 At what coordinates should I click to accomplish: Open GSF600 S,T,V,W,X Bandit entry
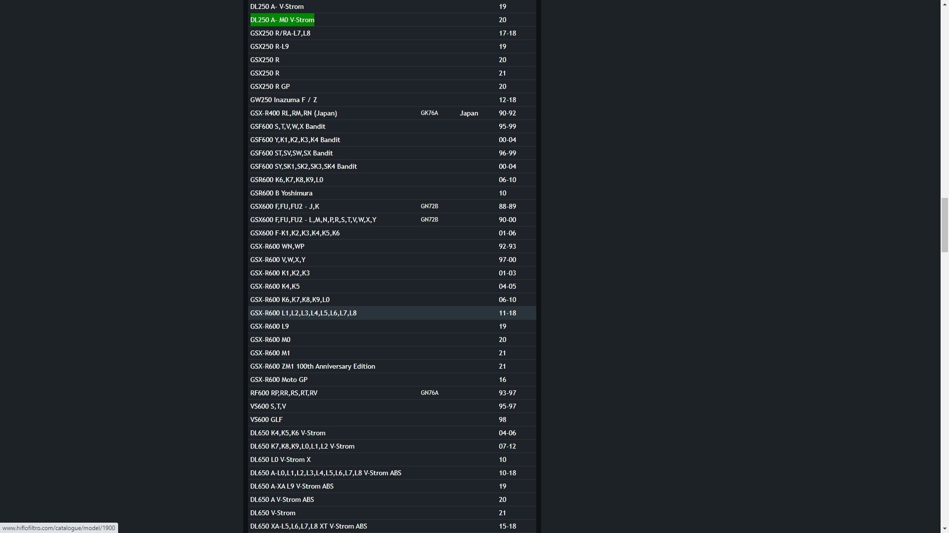coord(287,126)
